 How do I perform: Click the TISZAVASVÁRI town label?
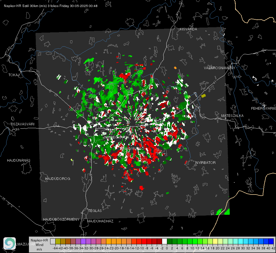[x=22, y=124]
